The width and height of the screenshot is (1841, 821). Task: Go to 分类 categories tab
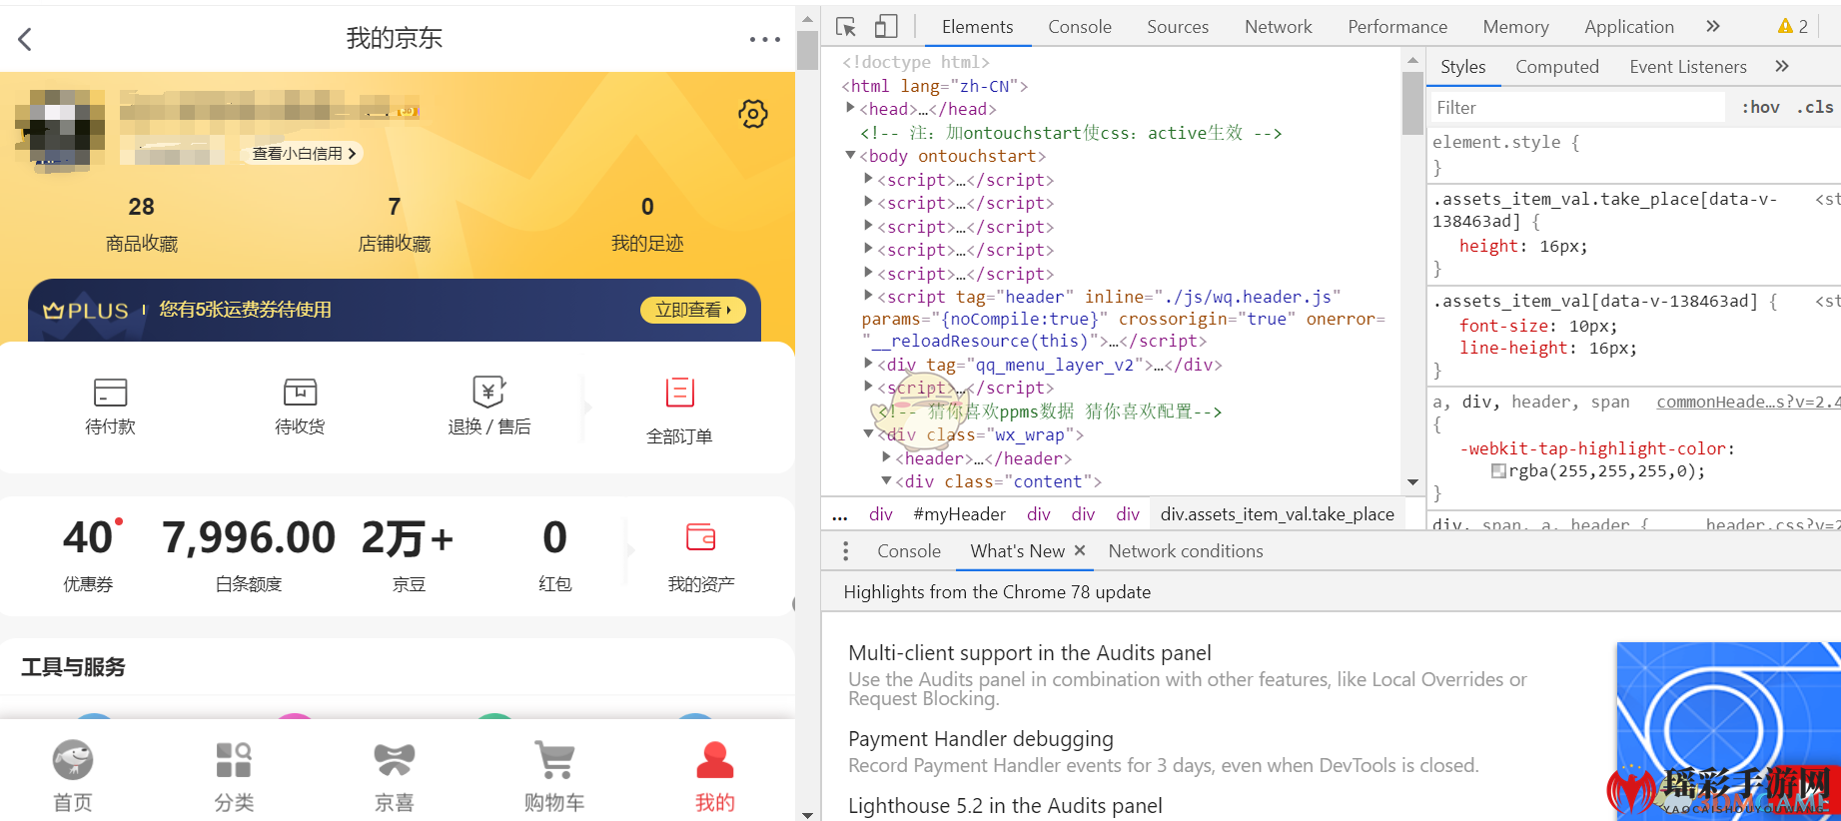(x=234, y=777)
